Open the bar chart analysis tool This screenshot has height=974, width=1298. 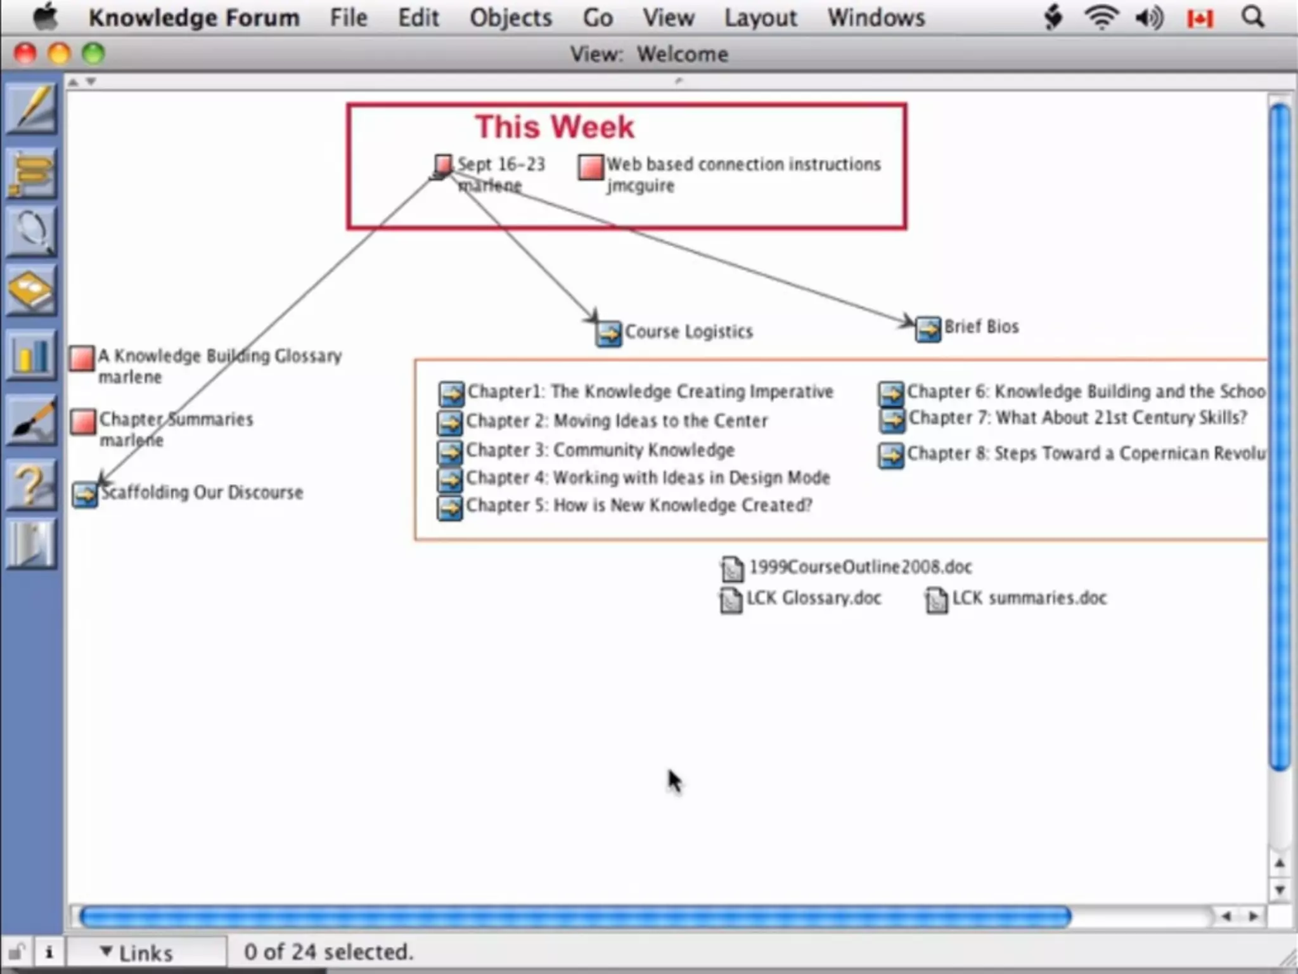tap(32, 354)
